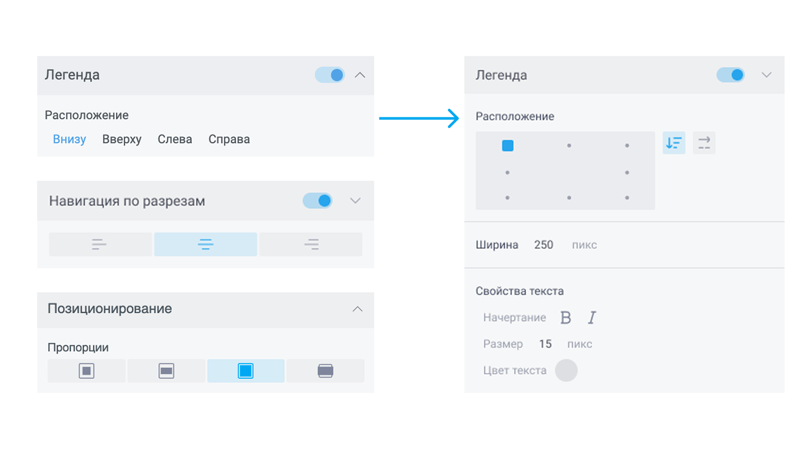Toggle italic text style I

point(592,317)
